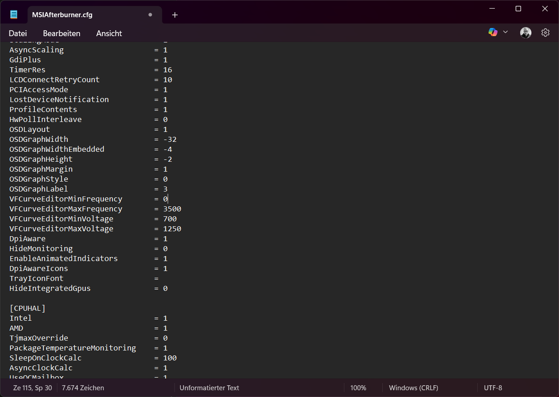Viewport: 559px width, 397px height.
Task: Click the 100% zoom level indicator
Action: click(x=358, y=388)
